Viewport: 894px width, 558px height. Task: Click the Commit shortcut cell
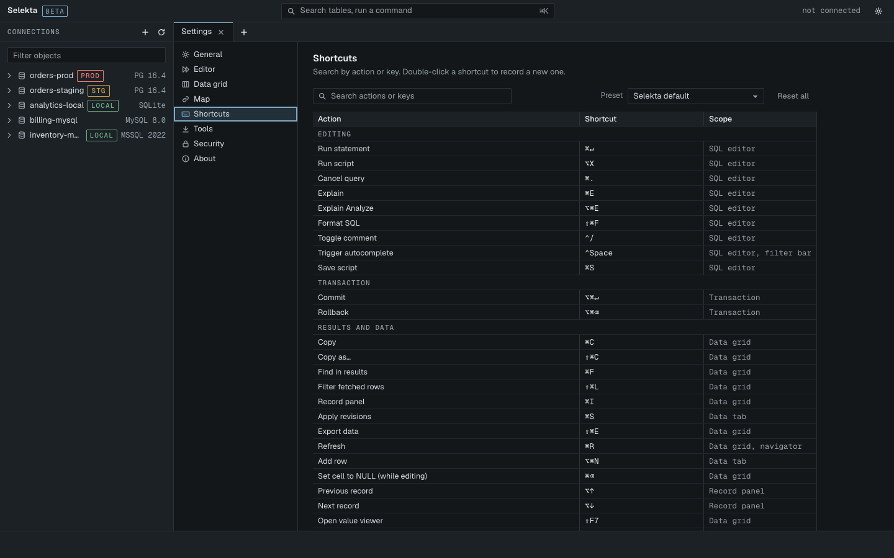point(641,298)
